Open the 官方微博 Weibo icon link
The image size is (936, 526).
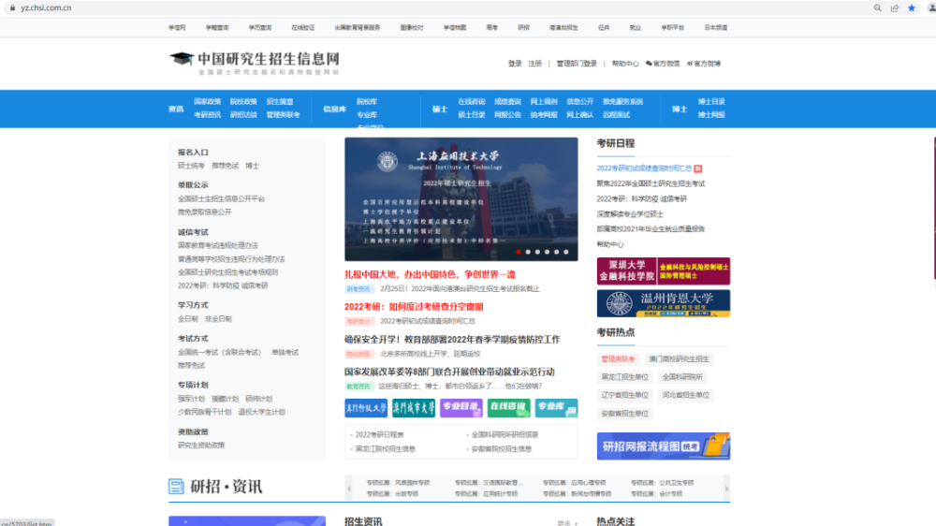coord(704,64)
